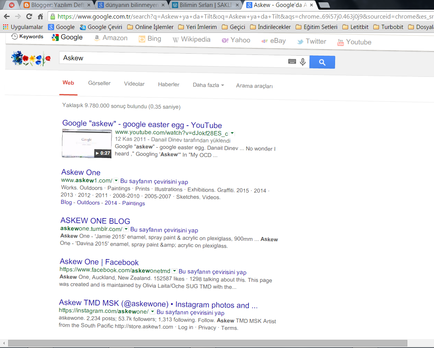This screenshot has height=348, width=434.
Task: Expand the arrow next to www.askew1.com
Action: pos(116,181)
